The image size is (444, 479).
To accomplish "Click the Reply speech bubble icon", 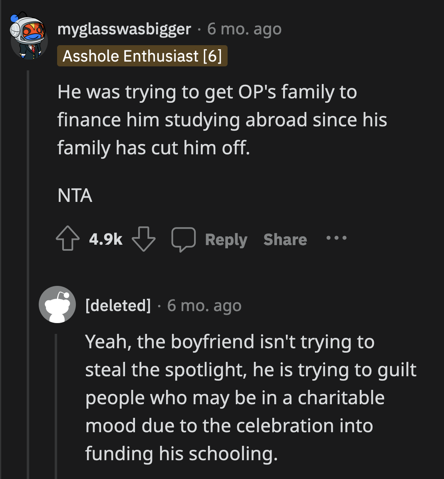I will [184, 239].
